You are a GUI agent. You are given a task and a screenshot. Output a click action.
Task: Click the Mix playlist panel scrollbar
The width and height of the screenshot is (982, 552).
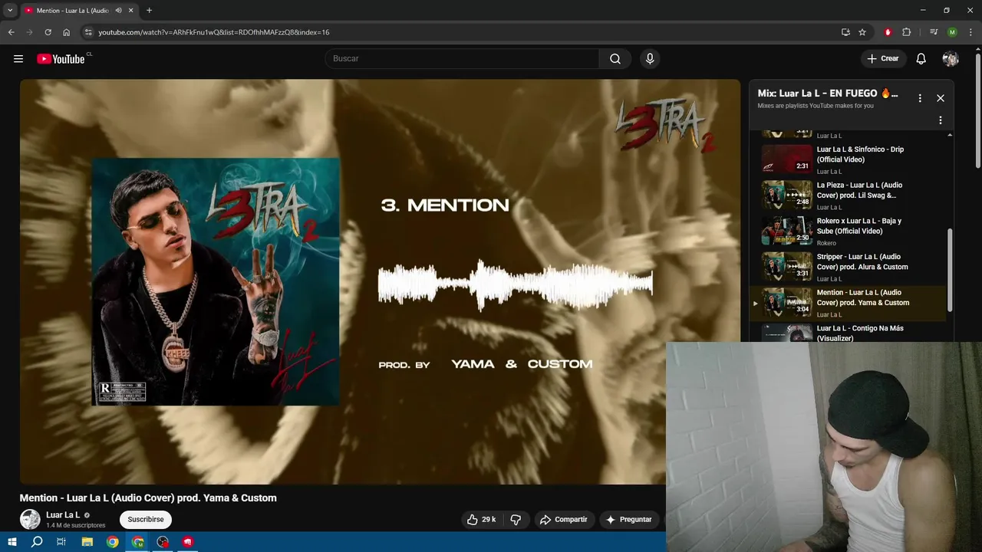[950, 270]
